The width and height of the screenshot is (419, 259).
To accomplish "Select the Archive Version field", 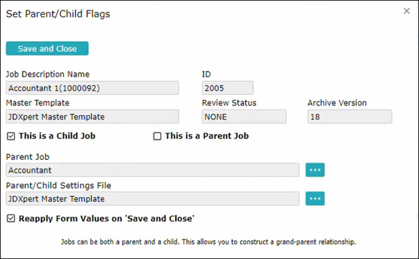I will pos(350,117).
